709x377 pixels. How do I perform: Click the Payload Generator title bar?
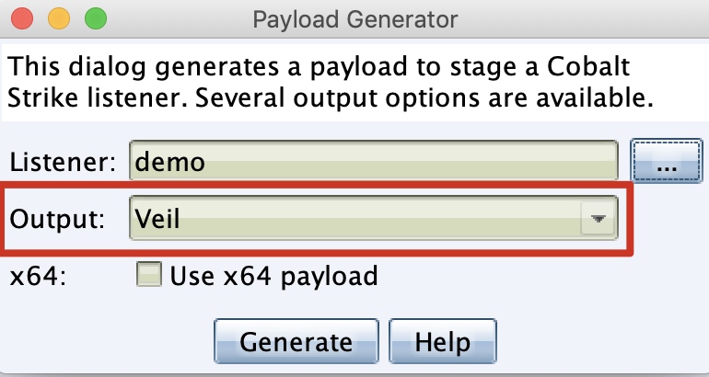coord(354,19)
